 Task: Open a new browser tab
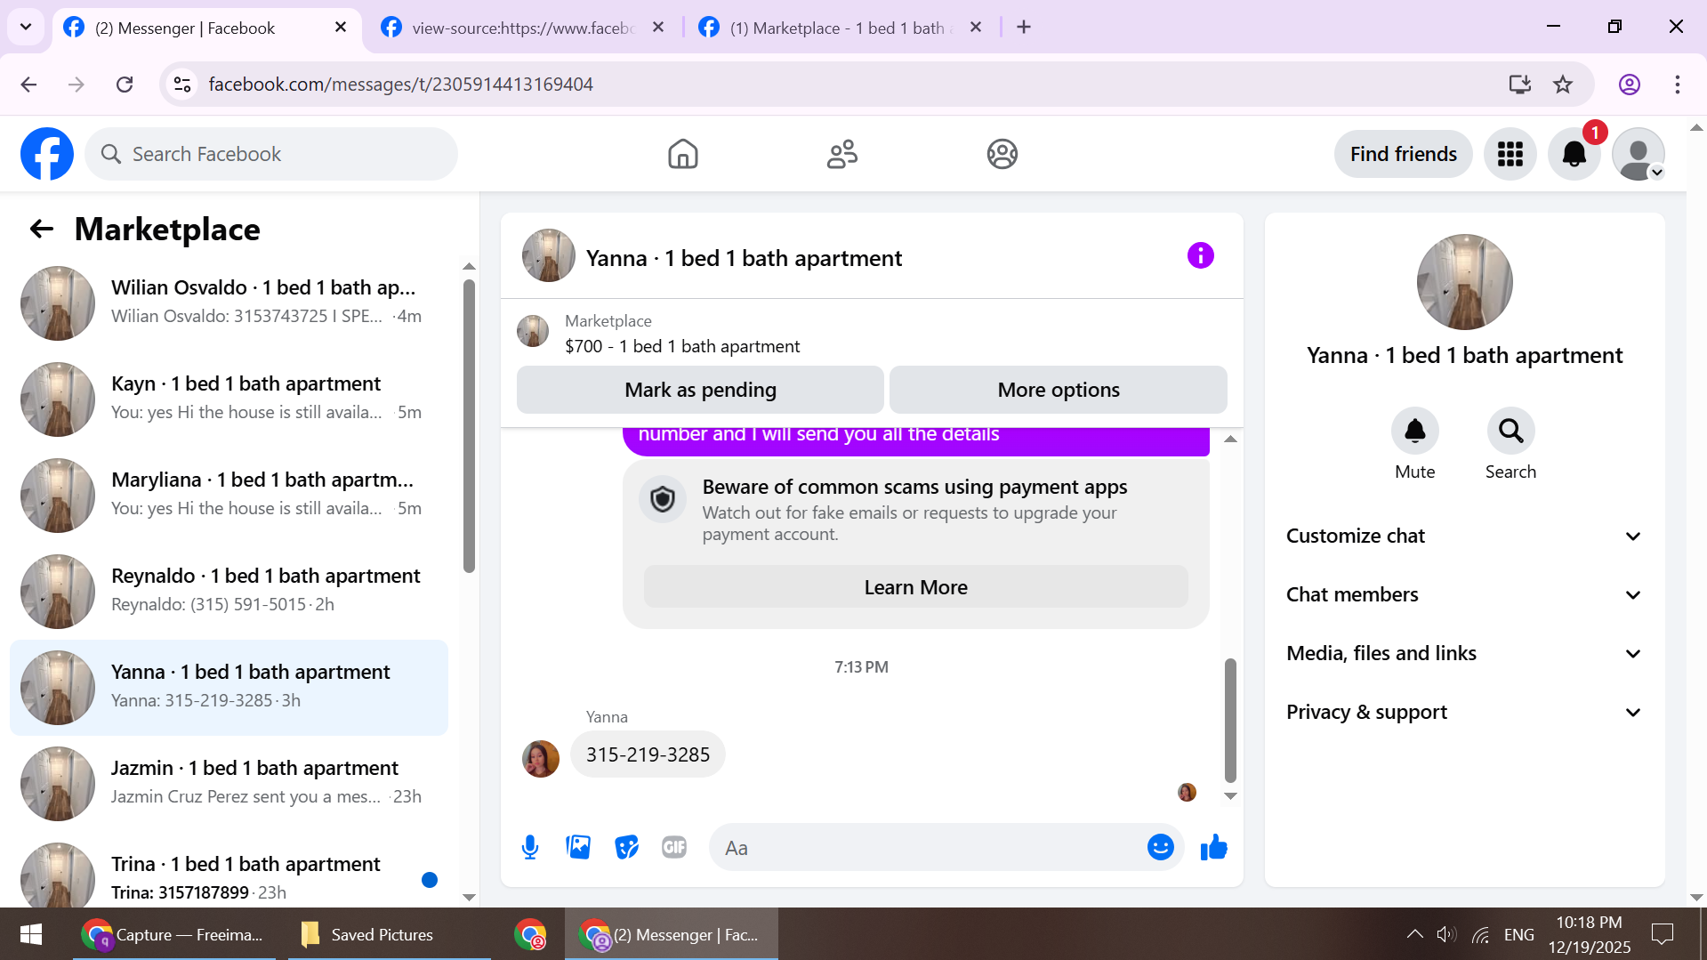[x=1024, y=28]
